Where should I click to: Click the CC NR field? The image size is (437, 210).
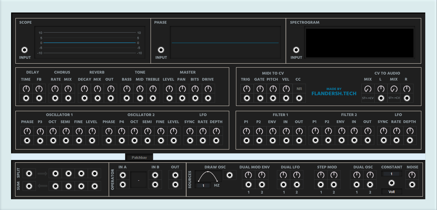click(x=299, y=89)
